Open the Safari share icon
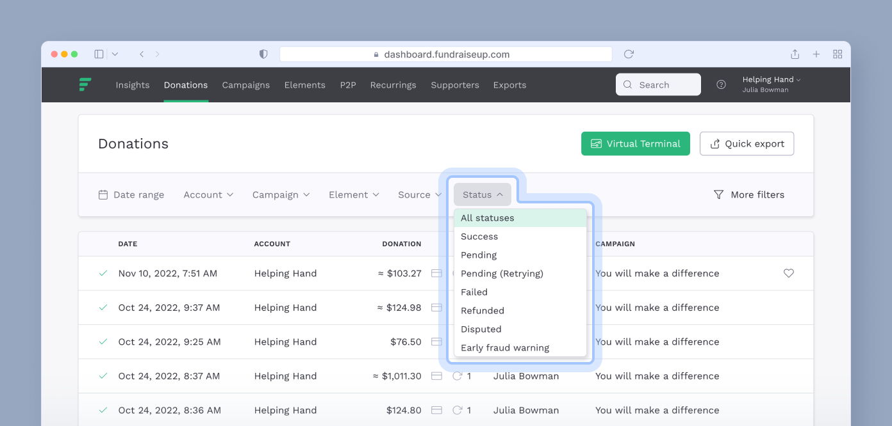The width and height of the screenshot is (892, 426). click(795, 54)
